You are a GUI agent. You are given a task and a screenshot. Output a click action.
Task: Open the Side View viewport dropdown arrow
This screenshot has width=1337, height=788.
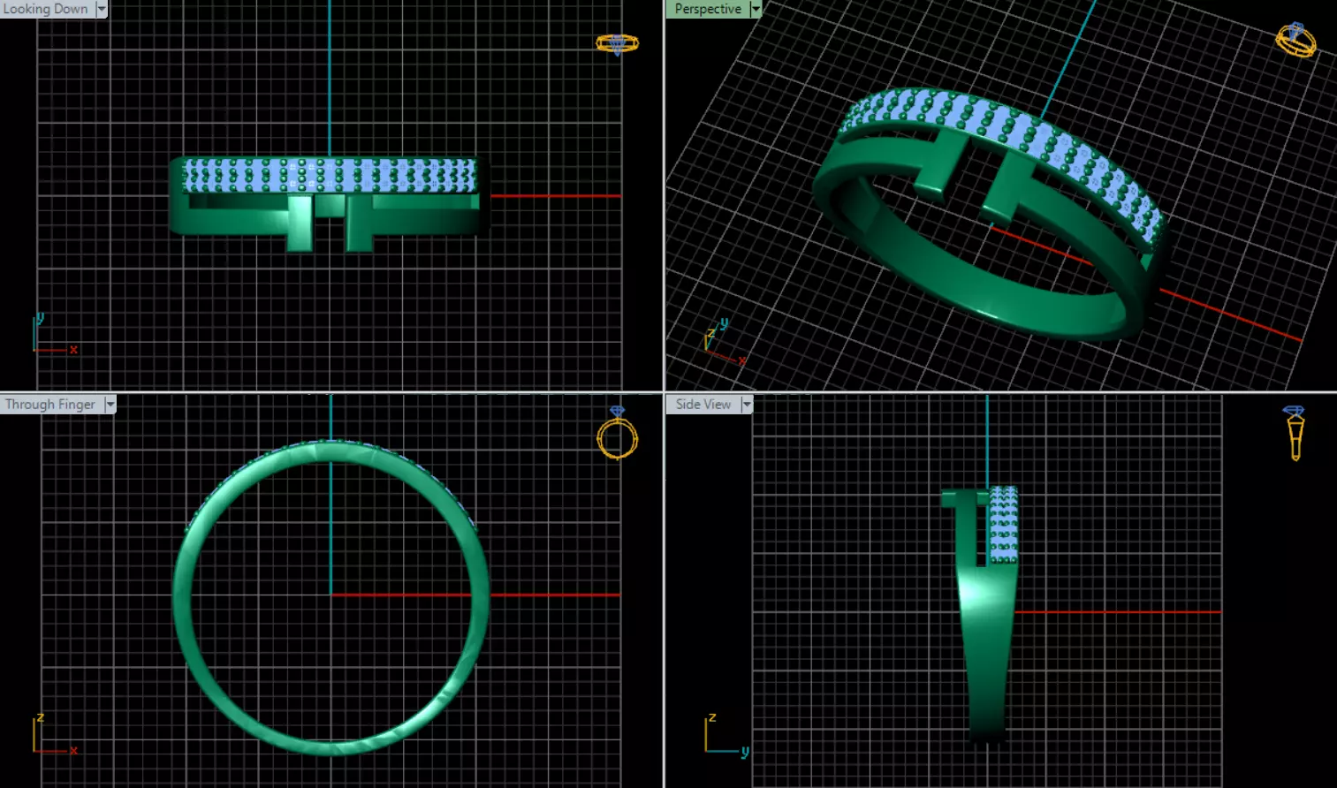[747, 404]
